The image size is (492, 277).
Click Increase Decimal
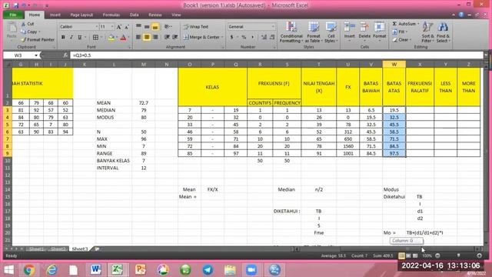(264, 38)
